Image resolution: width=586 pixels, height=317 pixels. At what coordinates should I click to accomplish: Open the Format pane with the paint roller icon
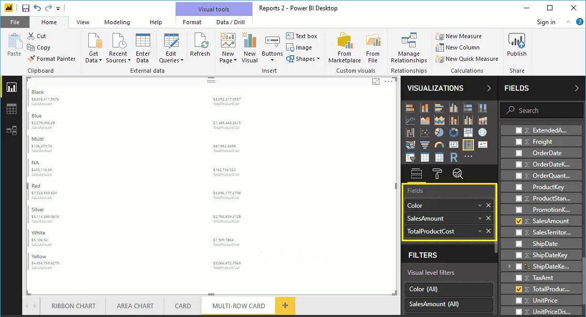pyautogui.click(x=437, y=174)
